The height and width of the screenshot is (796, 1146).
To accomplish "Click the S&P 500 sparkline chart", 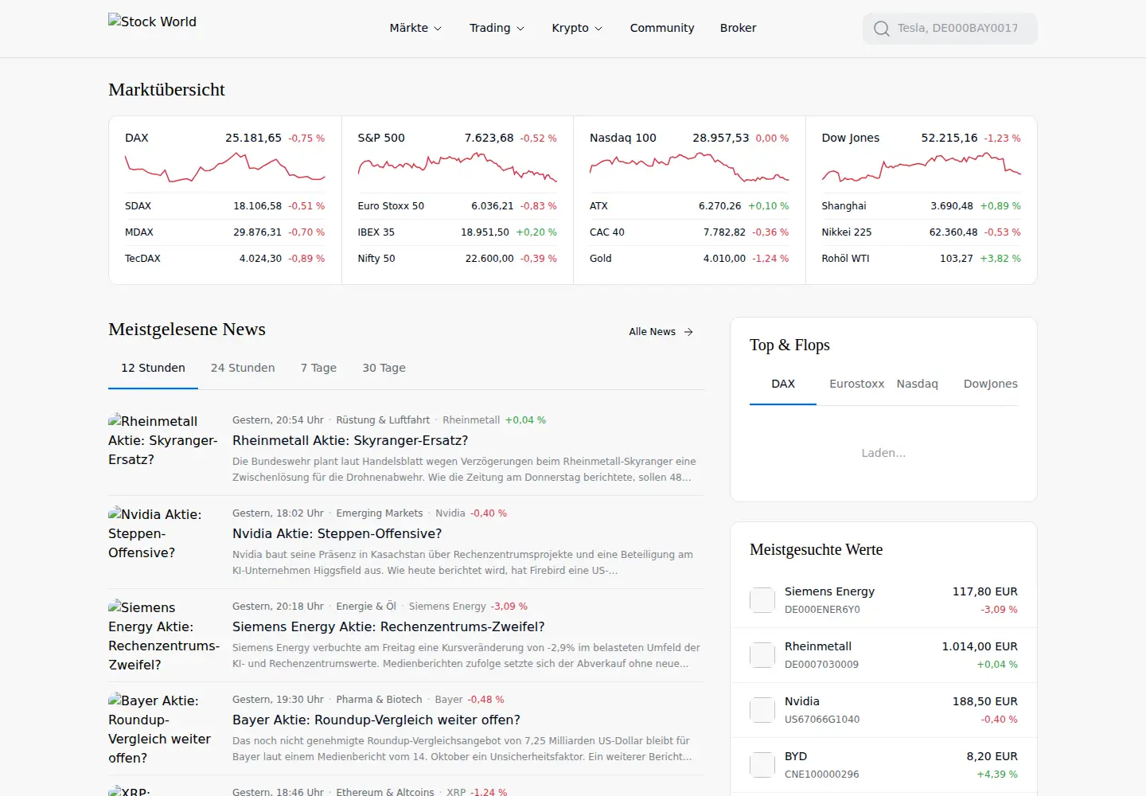I will (x=458, y=167).
